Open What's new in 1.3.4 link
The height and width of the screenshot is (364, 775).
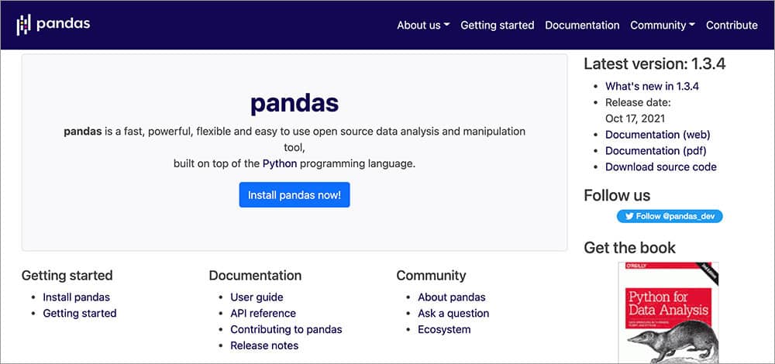(652, 87)
